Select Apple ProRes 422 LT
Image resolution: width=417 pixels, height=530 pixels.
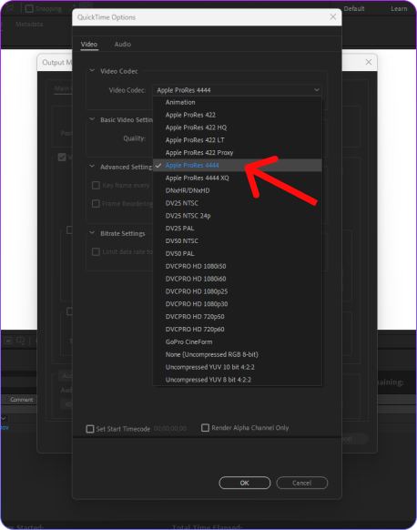(238, 140)
